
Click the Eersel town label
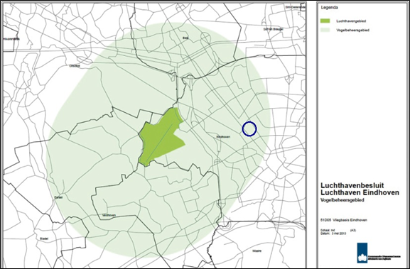(x=58, y=197)
